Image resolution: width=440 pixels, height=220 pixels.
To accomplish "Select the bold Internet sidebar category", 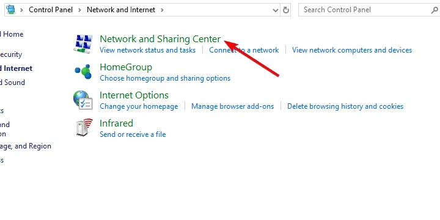I will (16, 68).
